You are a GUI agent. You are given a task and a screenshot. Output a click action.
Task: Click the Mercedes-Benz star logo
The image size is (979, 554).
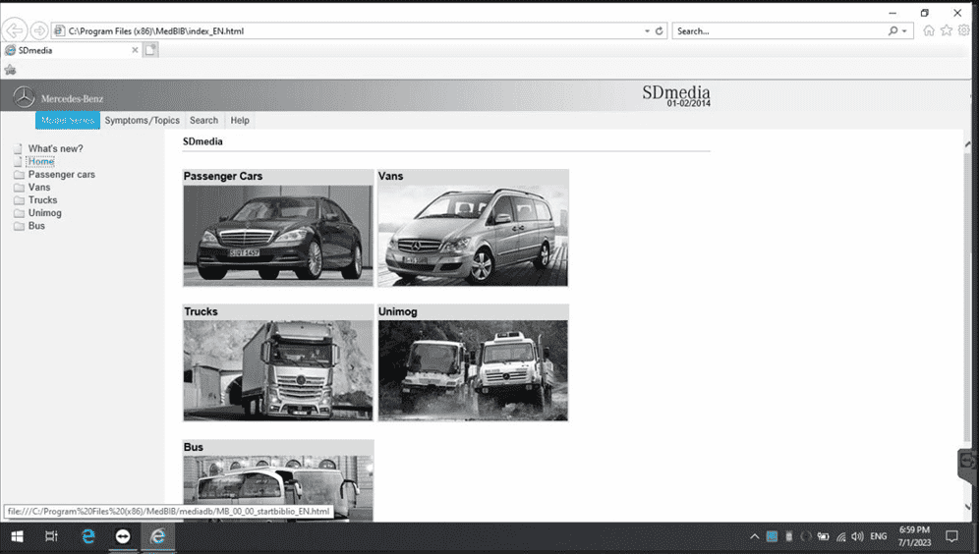click(x=24, y=97)
